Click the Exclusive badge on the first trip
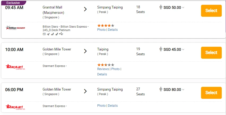Viewport: 226px width, 115px height. 13,3
